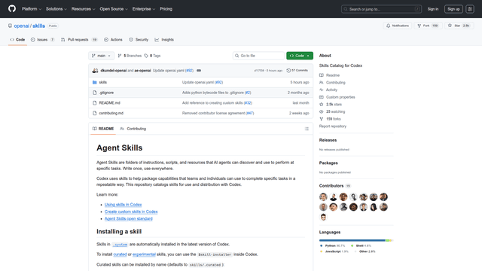Viewport: 482px width, 271px height.
Task: Go to the Pricing page
Action: click(x=166, y=9)
